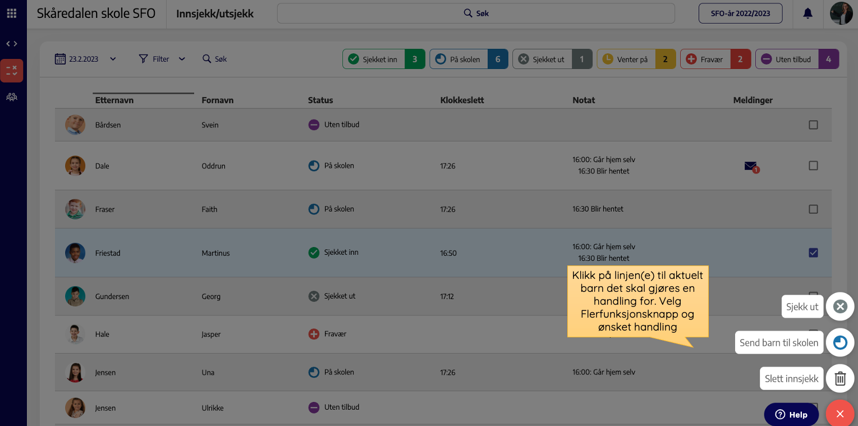Sort by Status column header
858x426 pixels.
click(320, 100)
